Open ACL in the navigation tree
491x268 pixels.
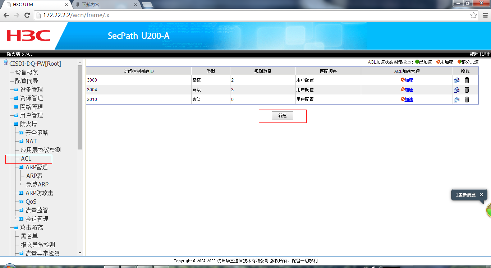point(26,159)
